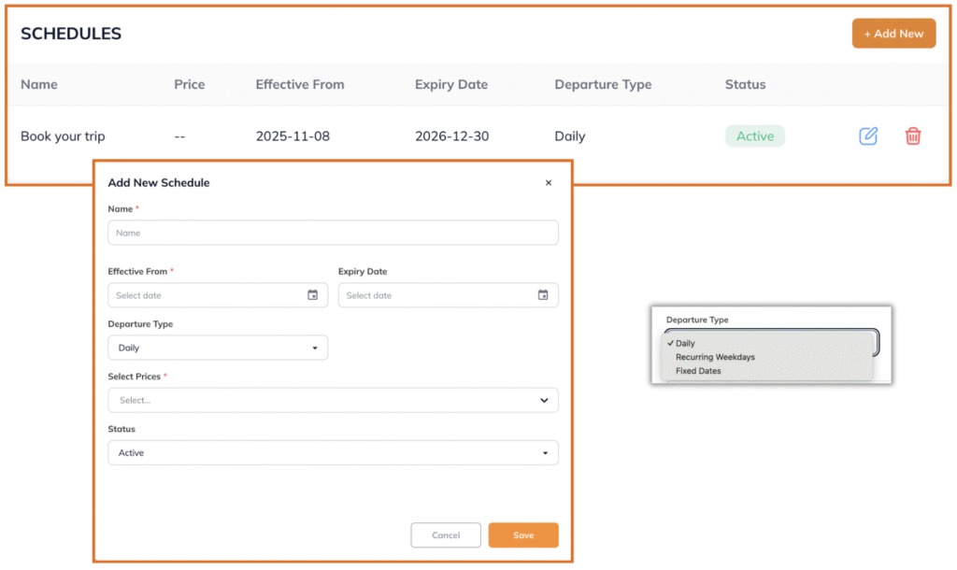Select the checked Daily option
The width and height of the screenshot is (957, 570).
[x=685, y=343]
